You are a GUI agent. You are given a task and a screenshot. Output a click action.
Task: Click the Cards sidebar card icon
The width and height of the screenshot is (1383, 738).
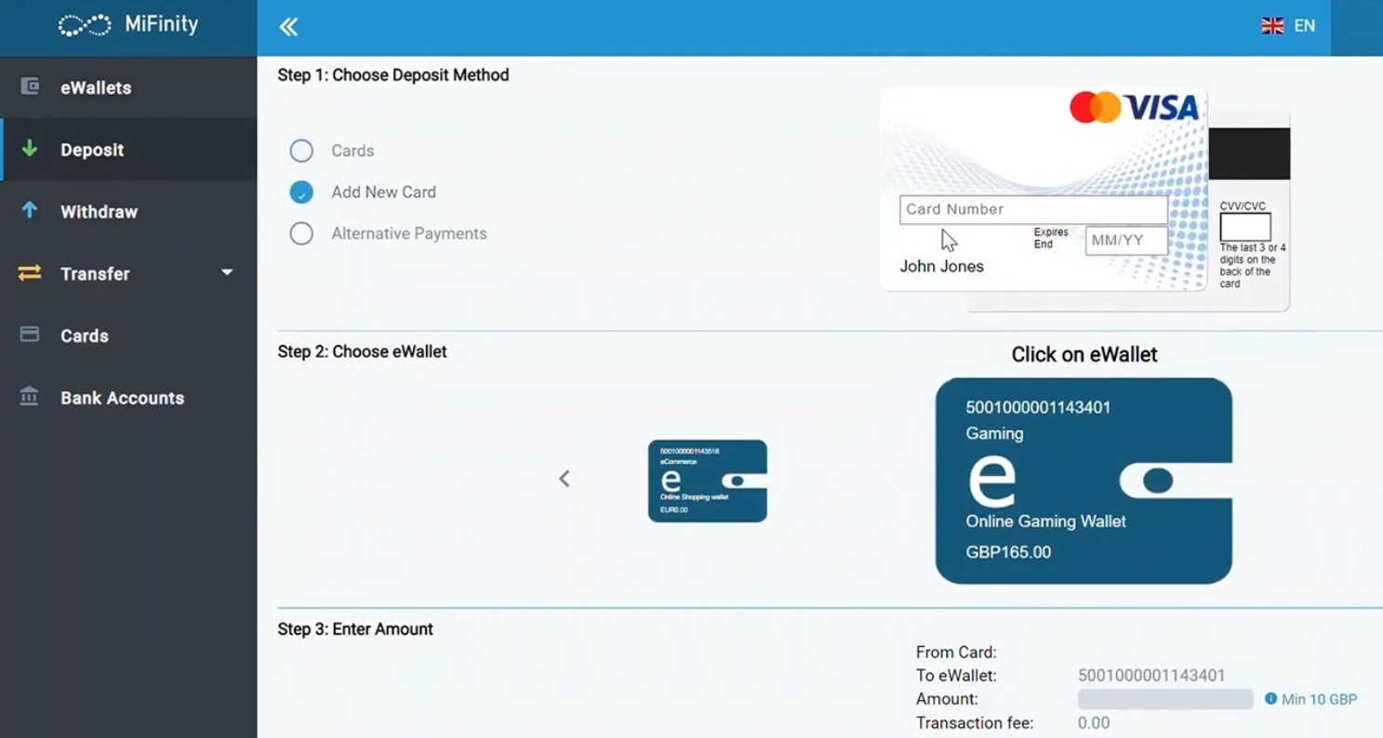click(30, 335)
